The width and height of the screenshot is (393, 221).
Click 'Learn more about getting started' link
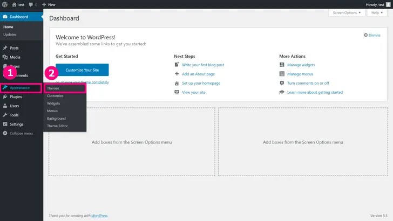(315, 92)
